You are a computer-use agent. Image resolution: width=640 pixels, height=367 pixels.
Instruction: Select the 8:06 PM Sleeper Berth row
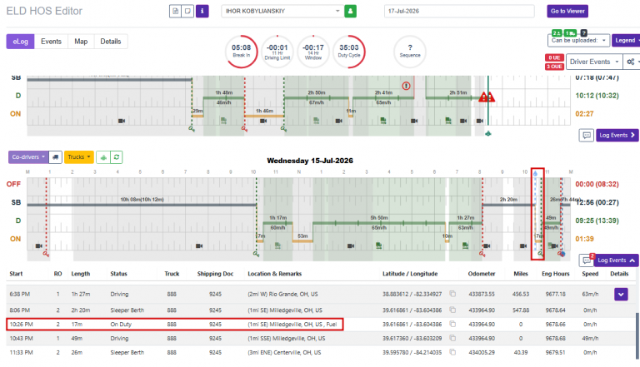pyautogui.click(x=320, y=310)
